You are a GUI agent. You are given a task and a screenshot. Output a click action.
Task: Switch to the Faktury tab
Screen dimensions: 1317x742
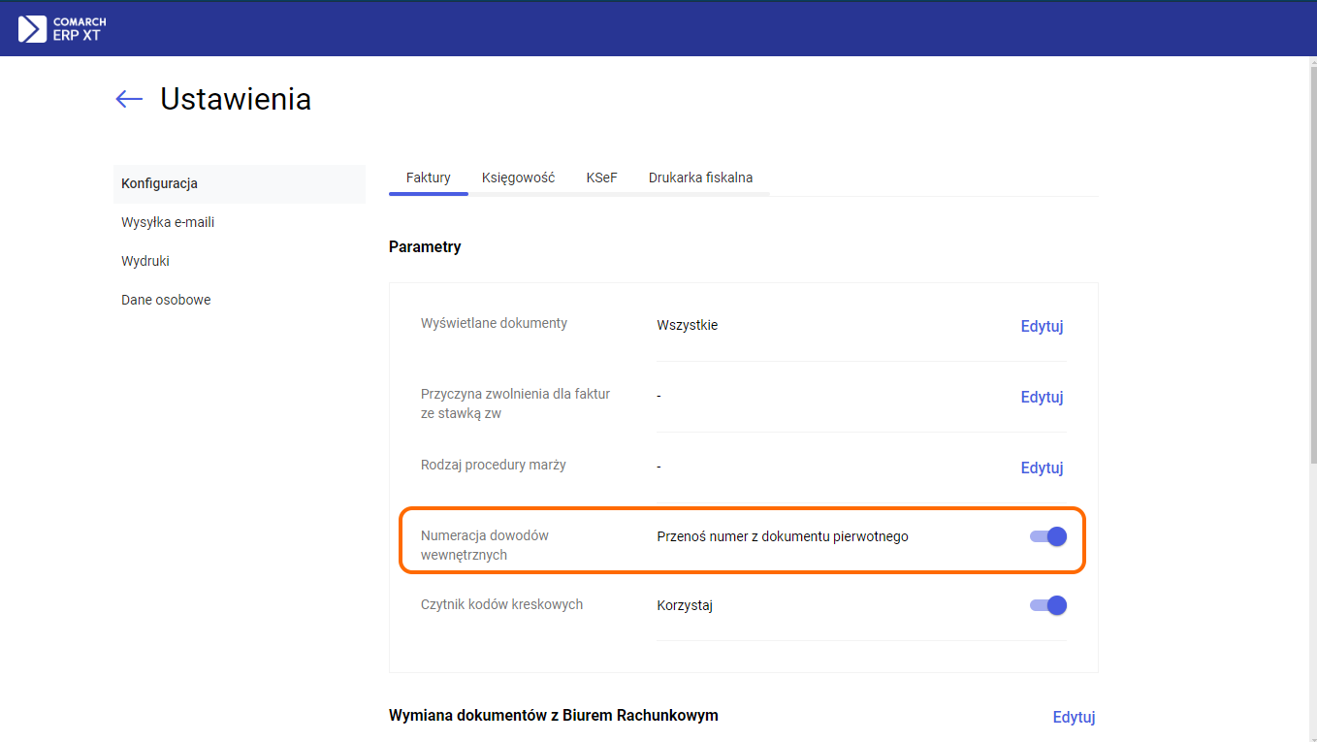428,177
